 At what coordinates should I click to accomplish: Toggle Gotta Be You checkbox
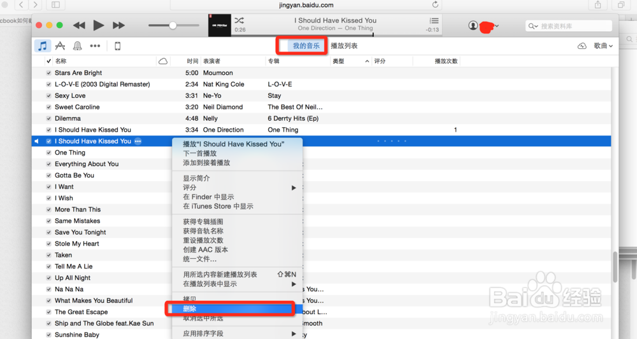click(x=49, y=175)
